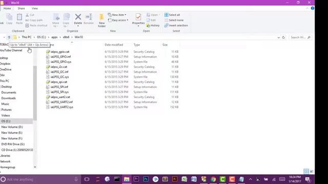The width and height of the screenshot is (328, 184).
Task: Switch to the Share ribbon tab
Action: (x=21, y=9)
